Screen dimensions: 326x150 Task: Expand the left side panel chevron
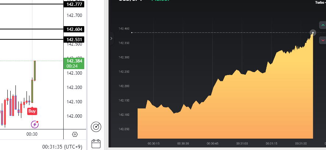pos(111,38)
